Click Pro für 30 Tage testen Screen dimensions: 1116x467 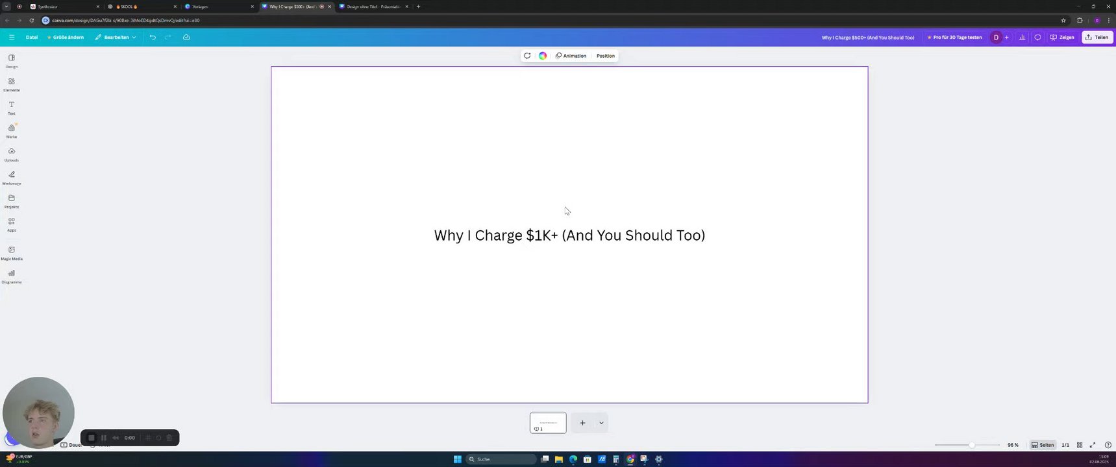(954, 38)
